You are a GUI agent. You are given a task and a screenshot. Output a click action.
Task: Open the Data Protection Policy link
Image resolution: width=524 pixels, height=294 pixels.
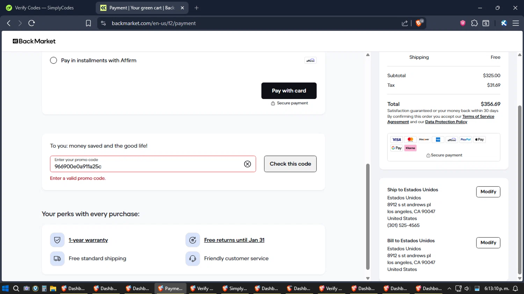[446, 122]
